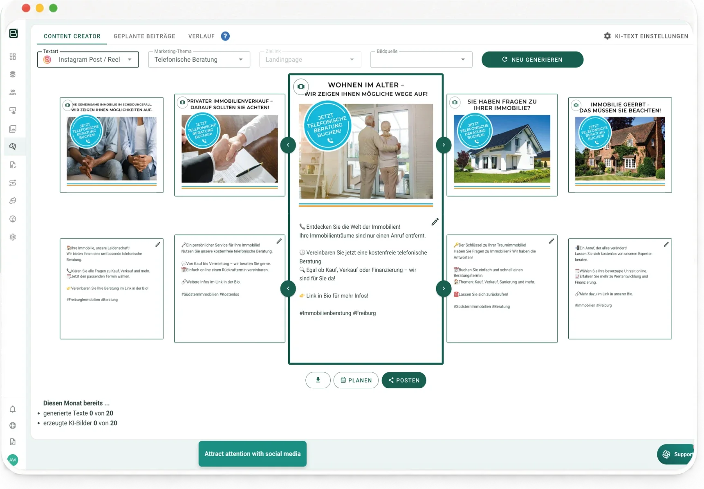Select the 'Sie haben Fragen zu Ihrer Immobilie' card
This screenshot has height=489, width=704.
pyautogui.click(x=502, y=145)
